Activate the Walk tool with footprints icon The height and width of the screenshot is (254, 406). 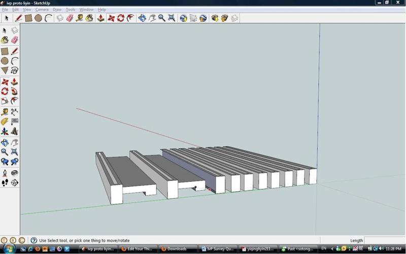(x=5, y=183)
